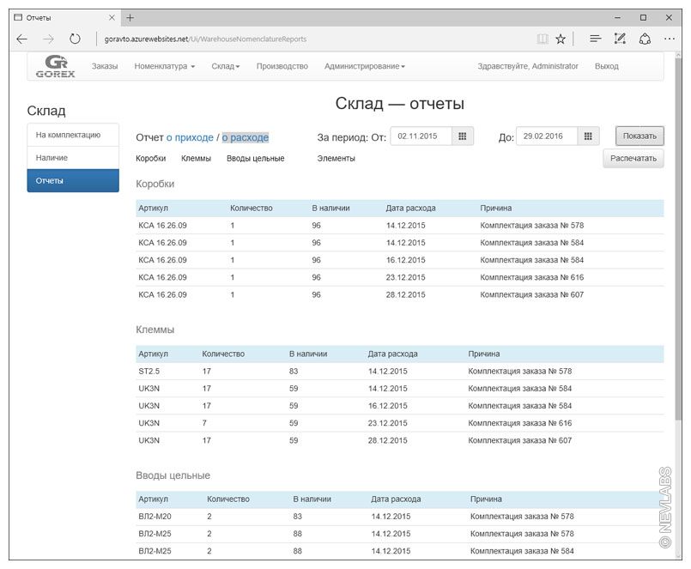Open calendar picker for start date

[462, 136]
